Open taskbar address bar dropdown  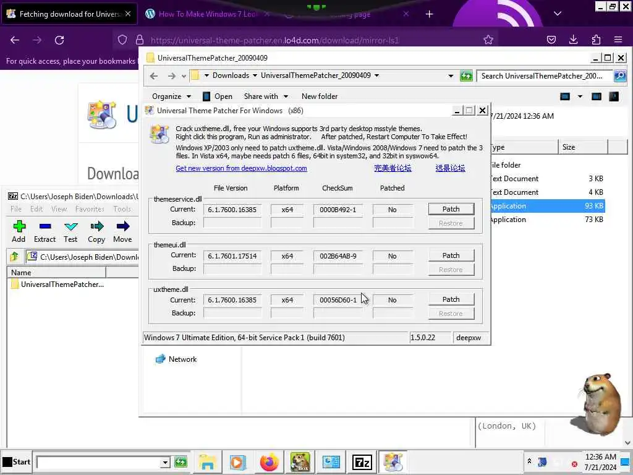tap(164, 463)
